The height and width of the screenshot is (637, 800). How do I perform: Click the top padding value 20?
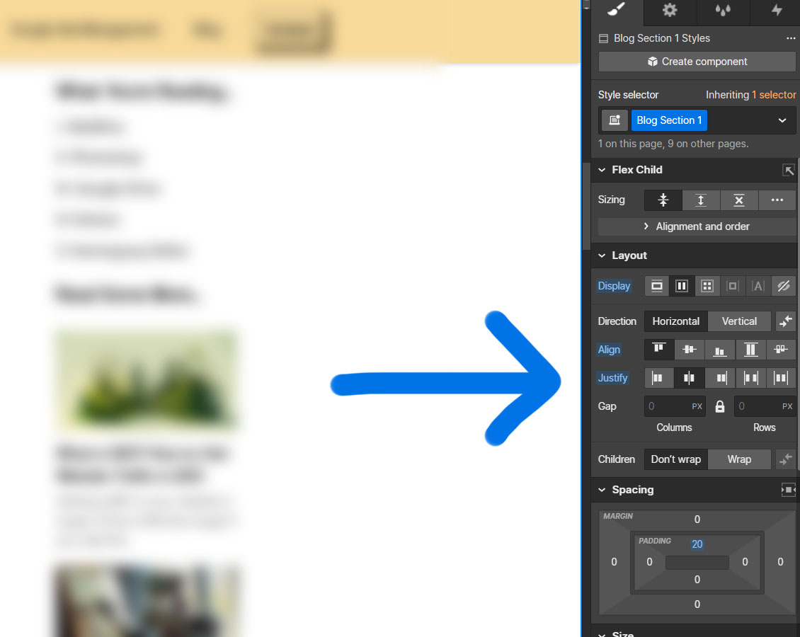pyautogui.click(x=697, y=544)
